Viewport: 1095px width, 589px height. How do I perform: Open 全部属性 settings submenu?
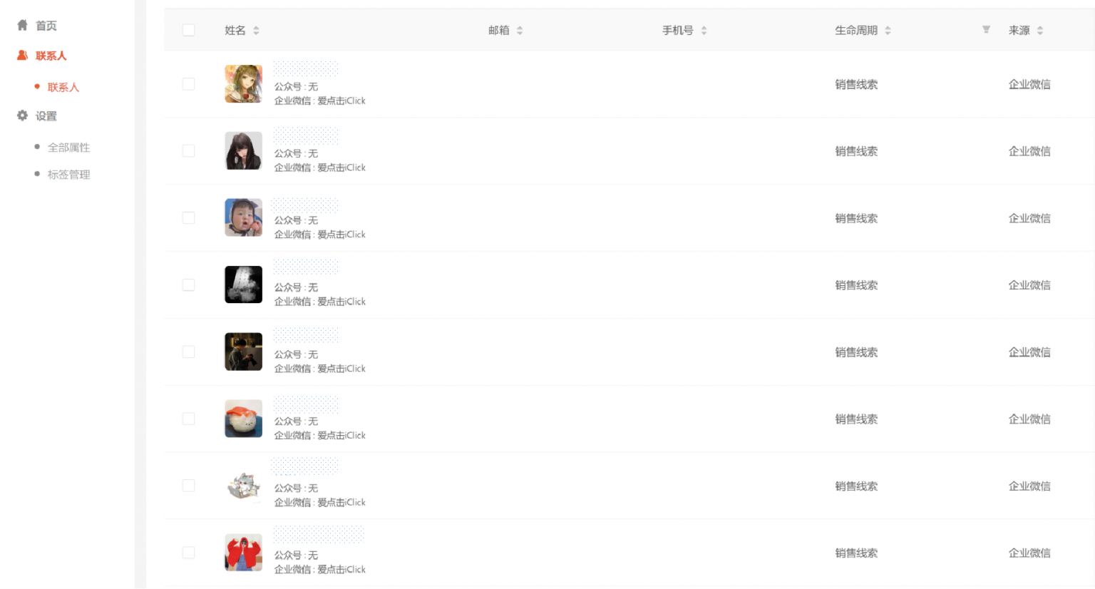pos(68,148)
